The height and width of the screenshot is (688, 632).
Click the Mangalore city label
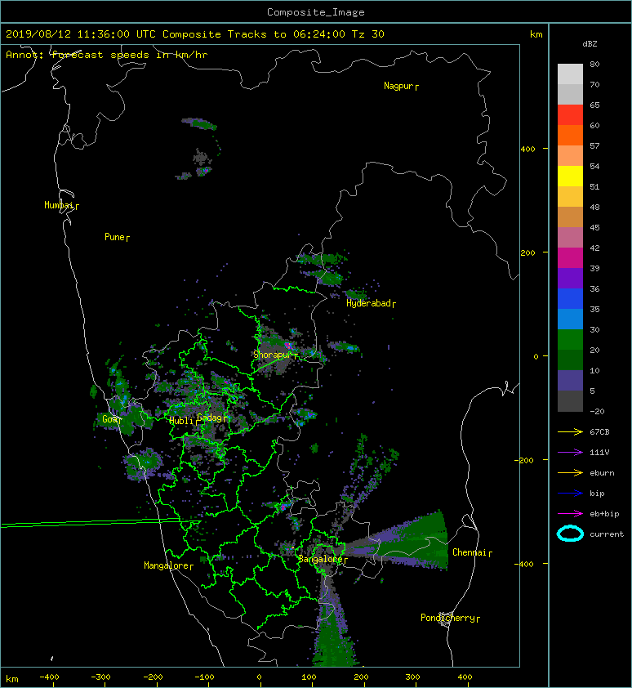[168, 566]
